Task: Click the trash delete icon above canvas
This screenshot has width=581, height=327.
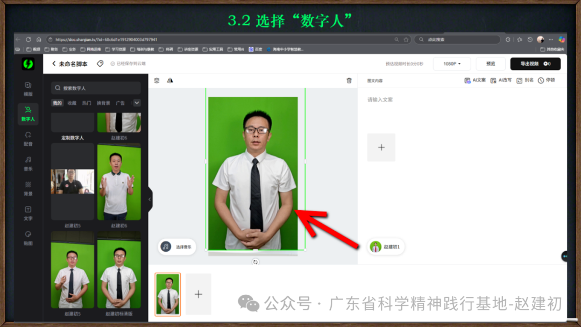Action: (x=349, y=81)
